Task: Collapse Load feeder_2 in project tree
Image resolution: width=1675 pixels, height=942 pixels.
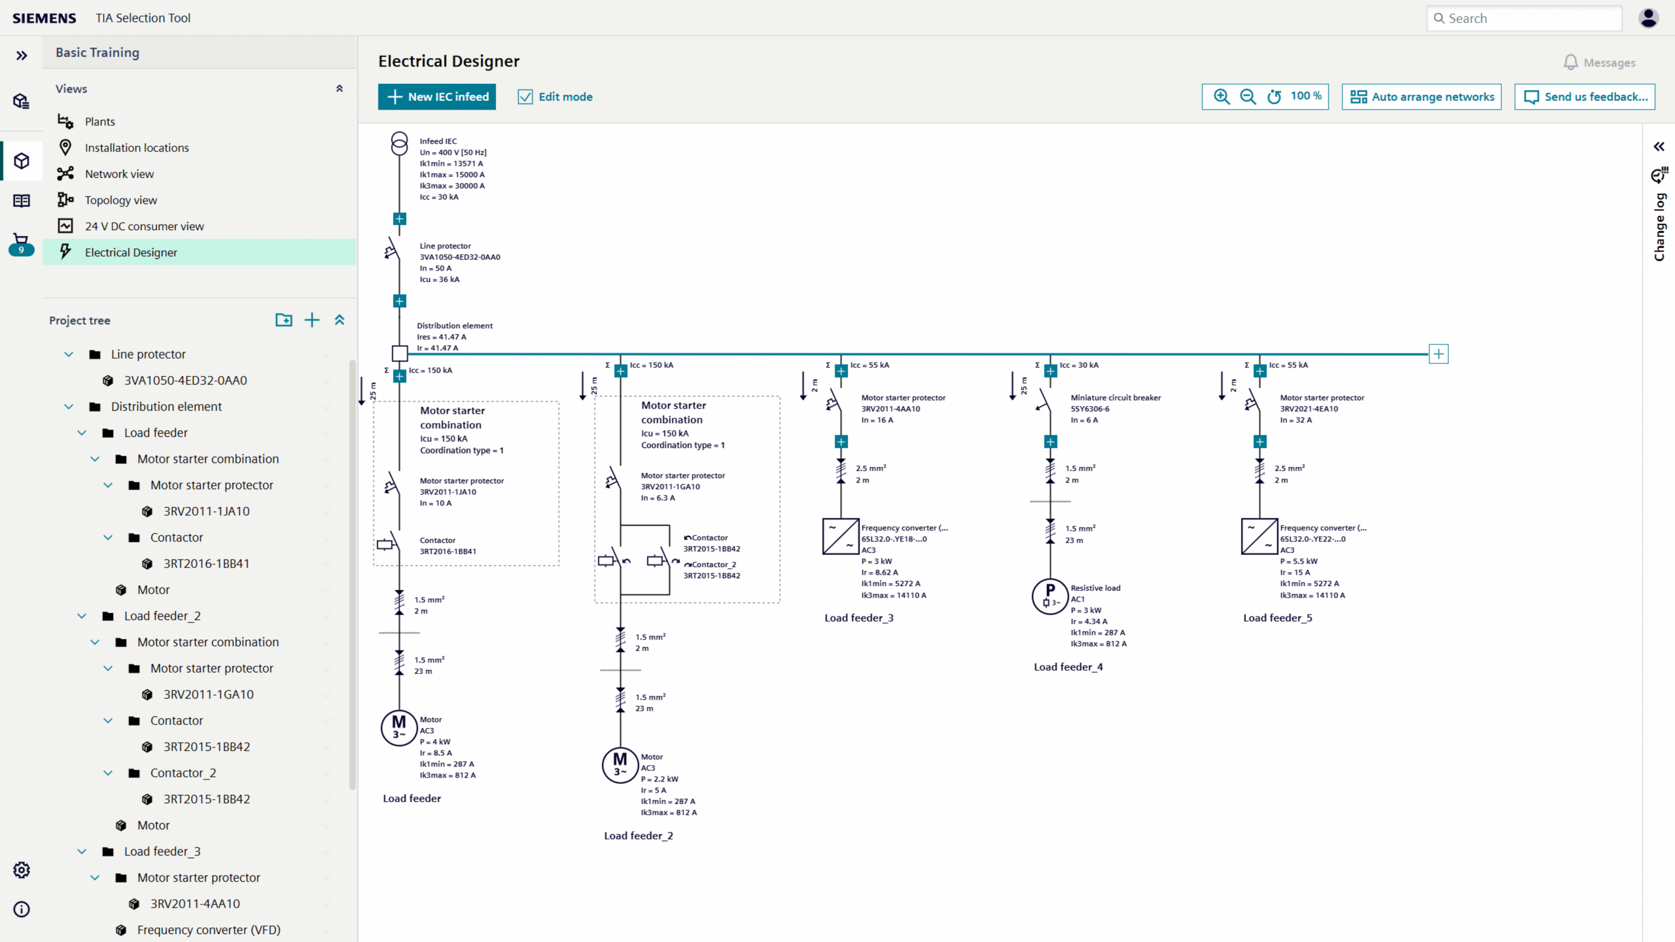Action: (x=82, y=616)
